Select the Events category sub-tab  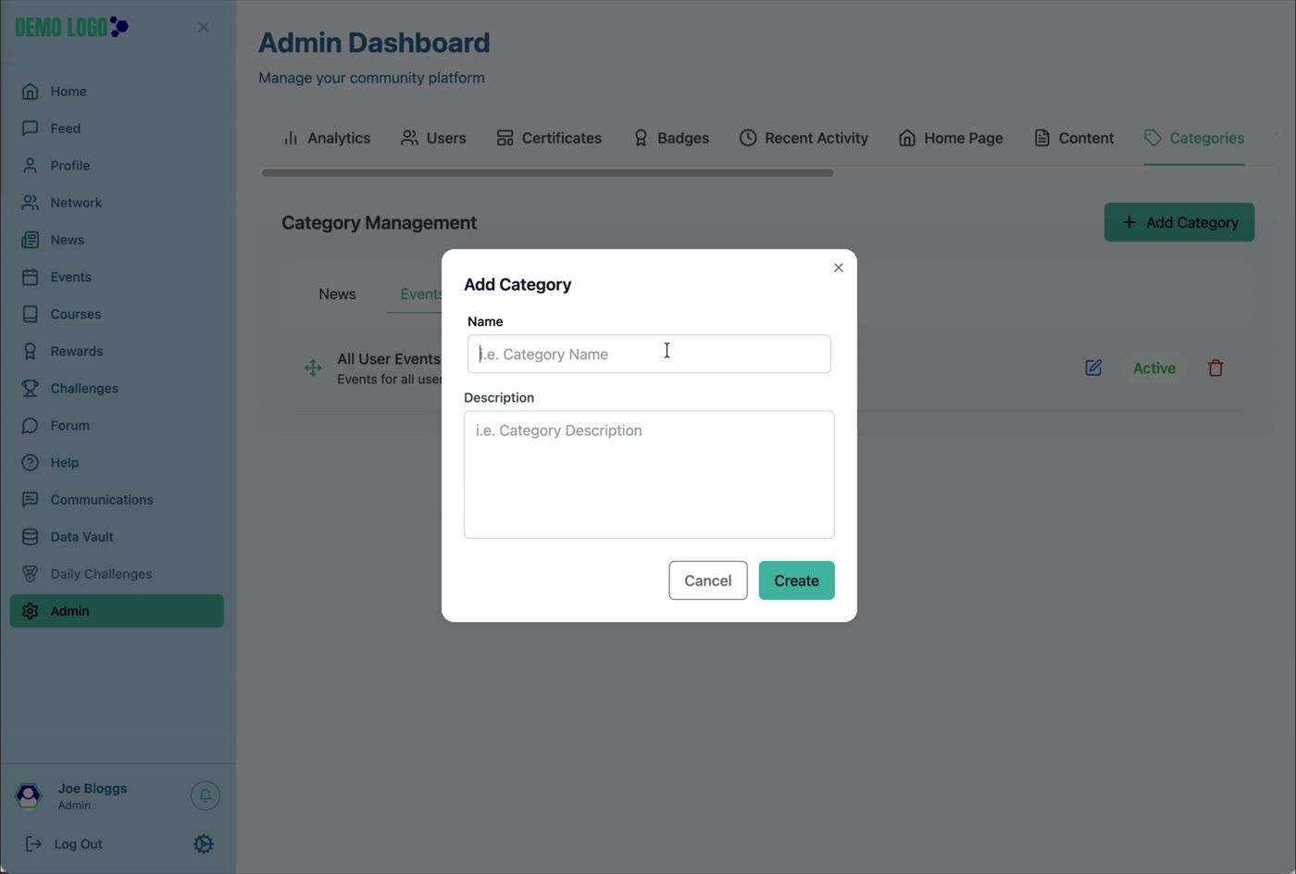tap(420, 294)
